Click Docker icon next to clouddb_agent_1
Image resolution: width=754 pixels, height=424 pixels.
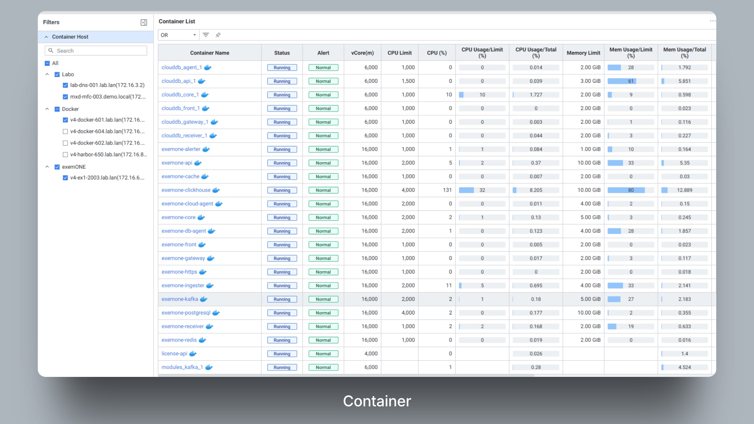pos(208,68)
